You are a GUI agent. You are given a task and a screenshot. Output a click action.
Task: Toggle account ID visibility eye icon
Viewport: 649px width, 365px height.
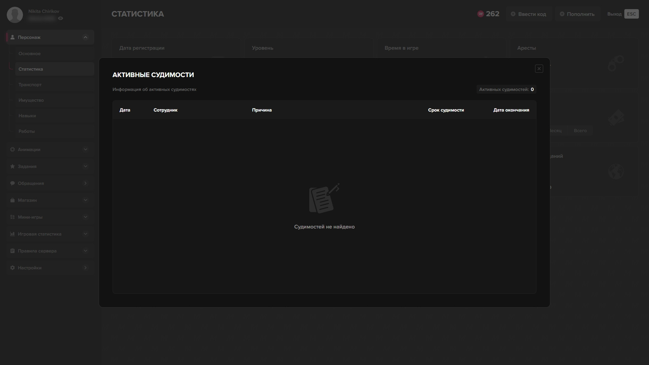tap(61, 18)
